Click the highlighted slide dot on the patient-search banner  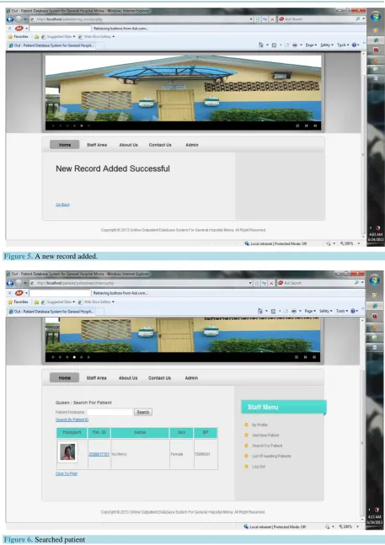click(74, 357)
